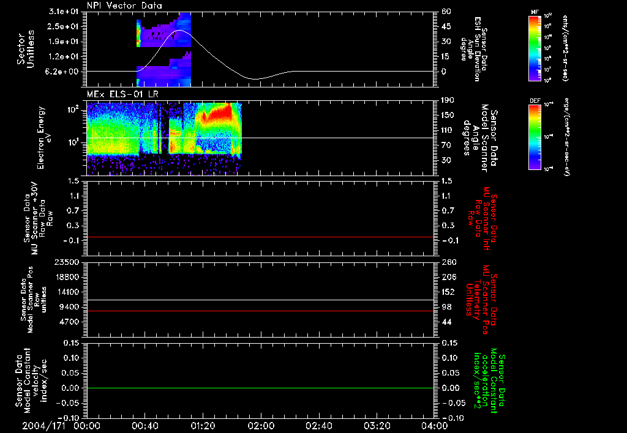Select the 'MEx ELS-01 LR' panel title
The image size is (627, 433).
(x=122, y=95)
